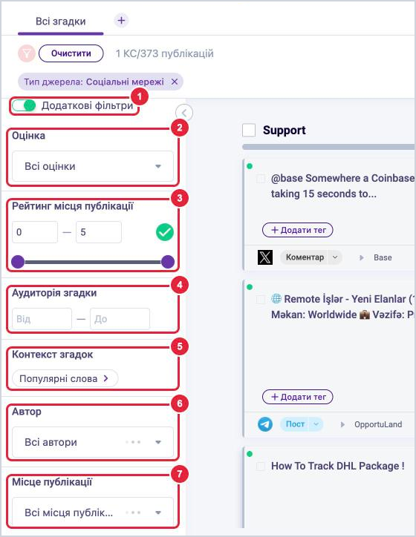Open Популярні слова context button
416x537 pixels.
click(x=65, y=379)
